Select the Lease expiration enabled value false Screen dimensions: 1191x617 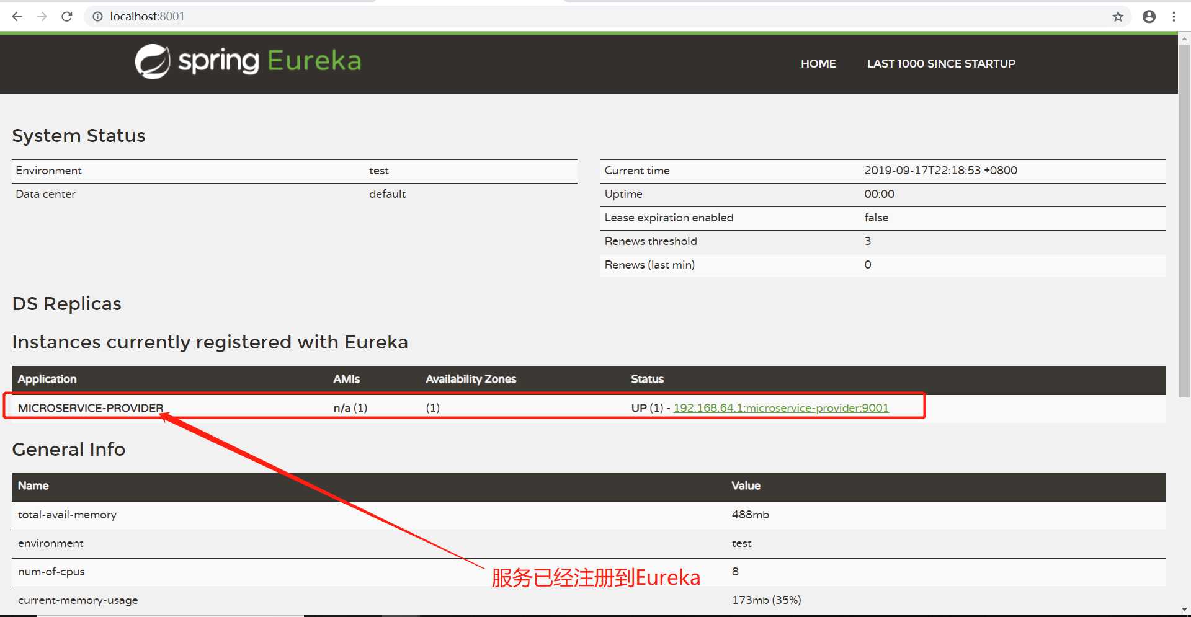pyautogui.click(x=876, y=218)
